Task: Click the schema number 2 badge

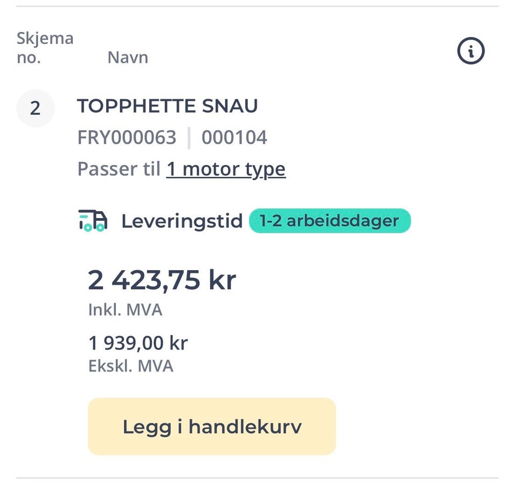Action: [35, 108]
